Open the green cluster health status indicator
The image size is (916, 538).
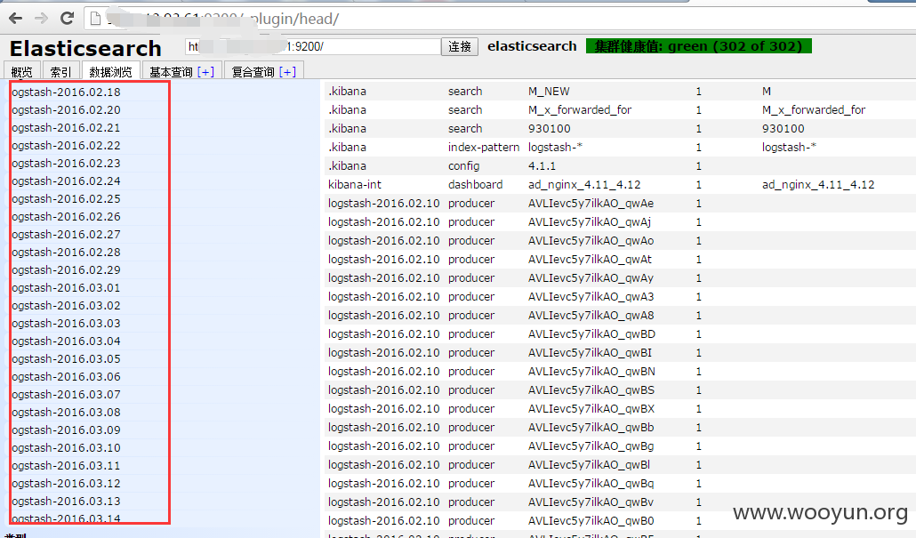(699, 46)
